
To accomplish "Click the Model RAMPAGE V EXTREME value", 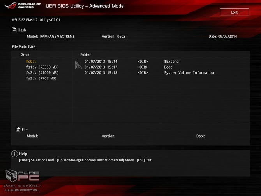I will tap(57, 37).
